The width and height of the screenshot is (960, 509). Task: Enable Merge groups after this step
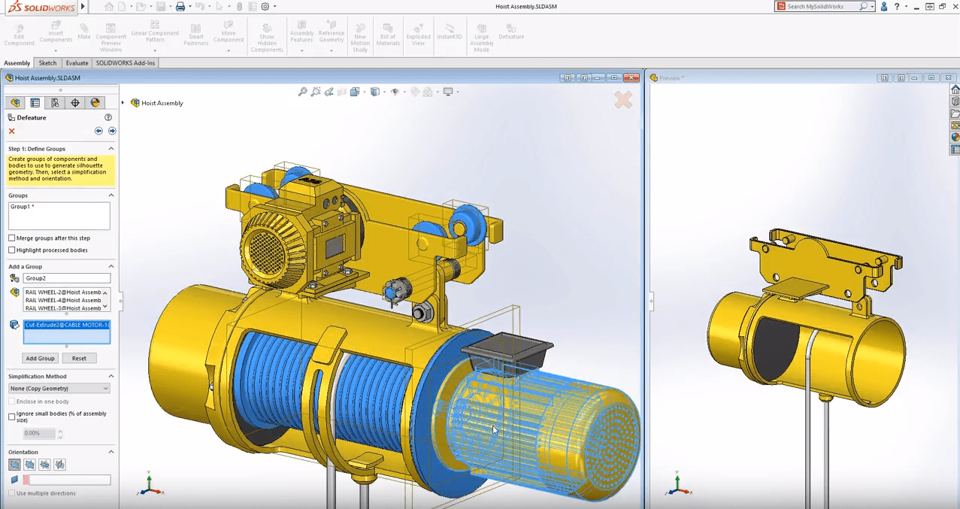pyautogui.click(x=12, y=238)
